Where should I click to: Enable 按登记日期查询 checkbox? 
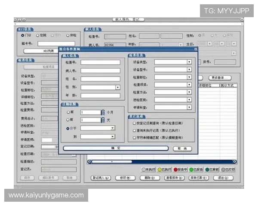click(134, 123)
